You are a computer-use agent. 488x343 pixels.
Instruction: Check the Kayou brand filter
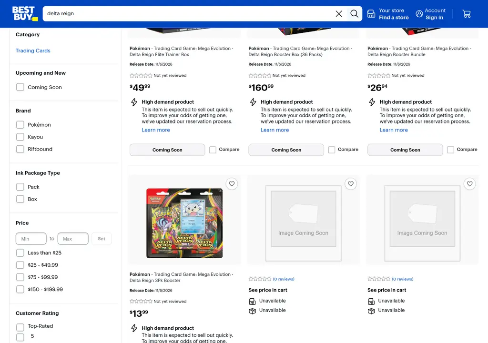(20, 137)
